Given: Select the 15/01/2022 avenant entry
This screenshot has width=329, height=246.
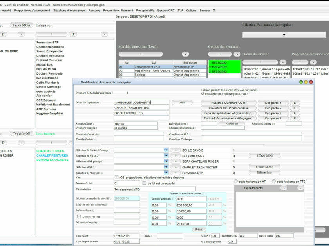Looking at the screenshot, I should 224,62.
